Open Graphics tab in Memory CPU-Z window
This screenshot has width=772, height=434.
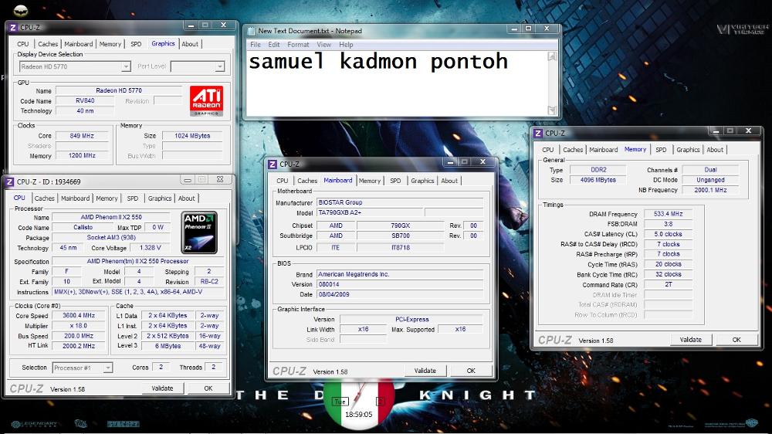[x=688, y=150]
